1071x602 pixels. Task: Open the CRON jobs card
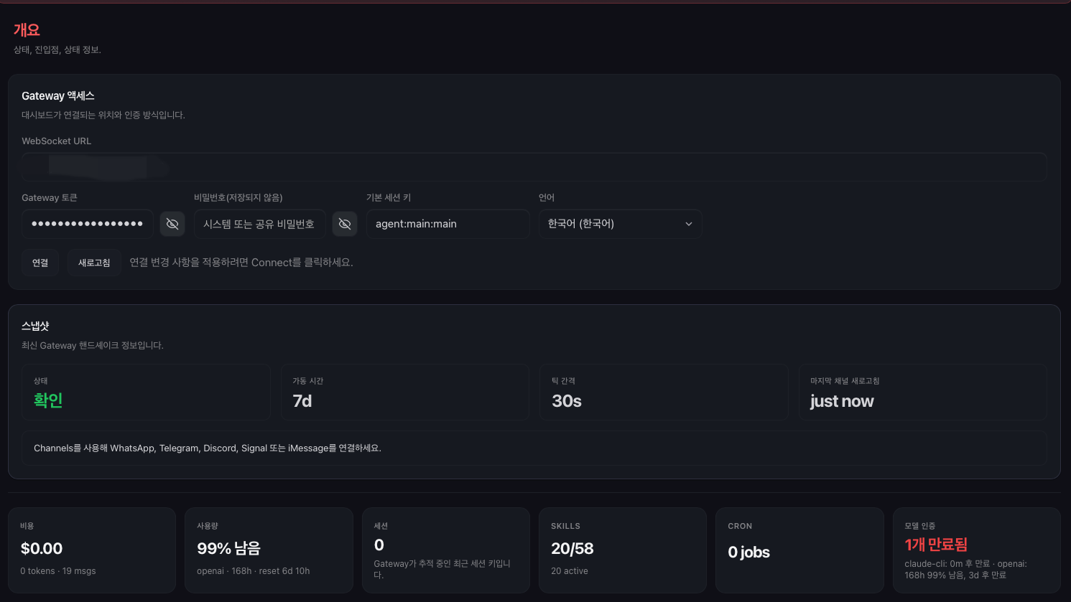coord(799,550)
